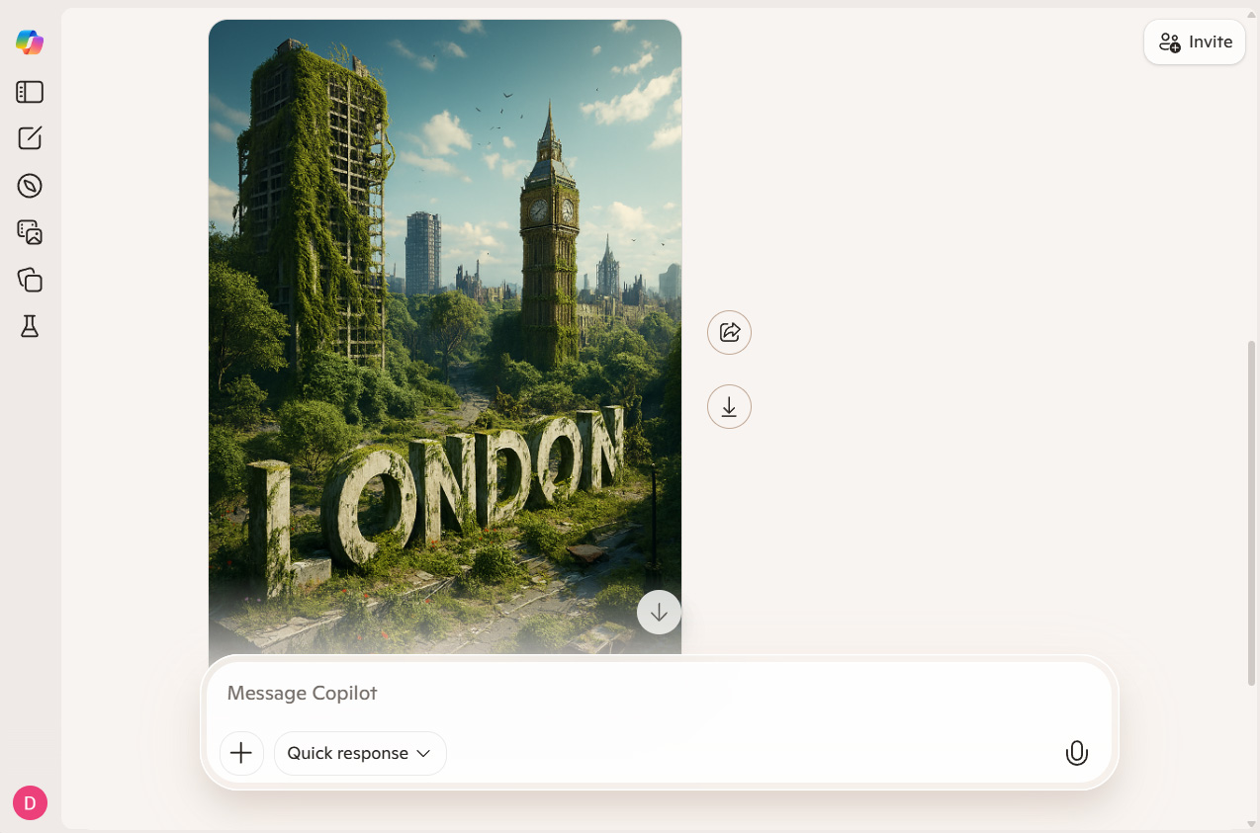Viewport: 1260px width, 833px height.
Task: Open Copilot Labs flask icon
Action: (x=30, y=327)
